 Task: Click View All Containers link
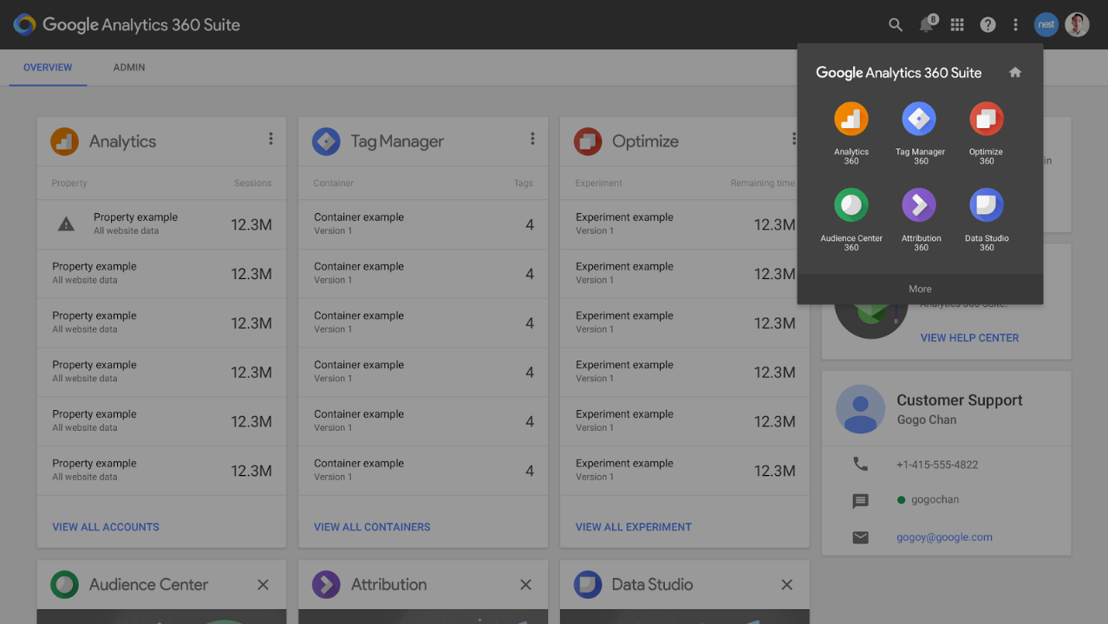pos(372,527)
